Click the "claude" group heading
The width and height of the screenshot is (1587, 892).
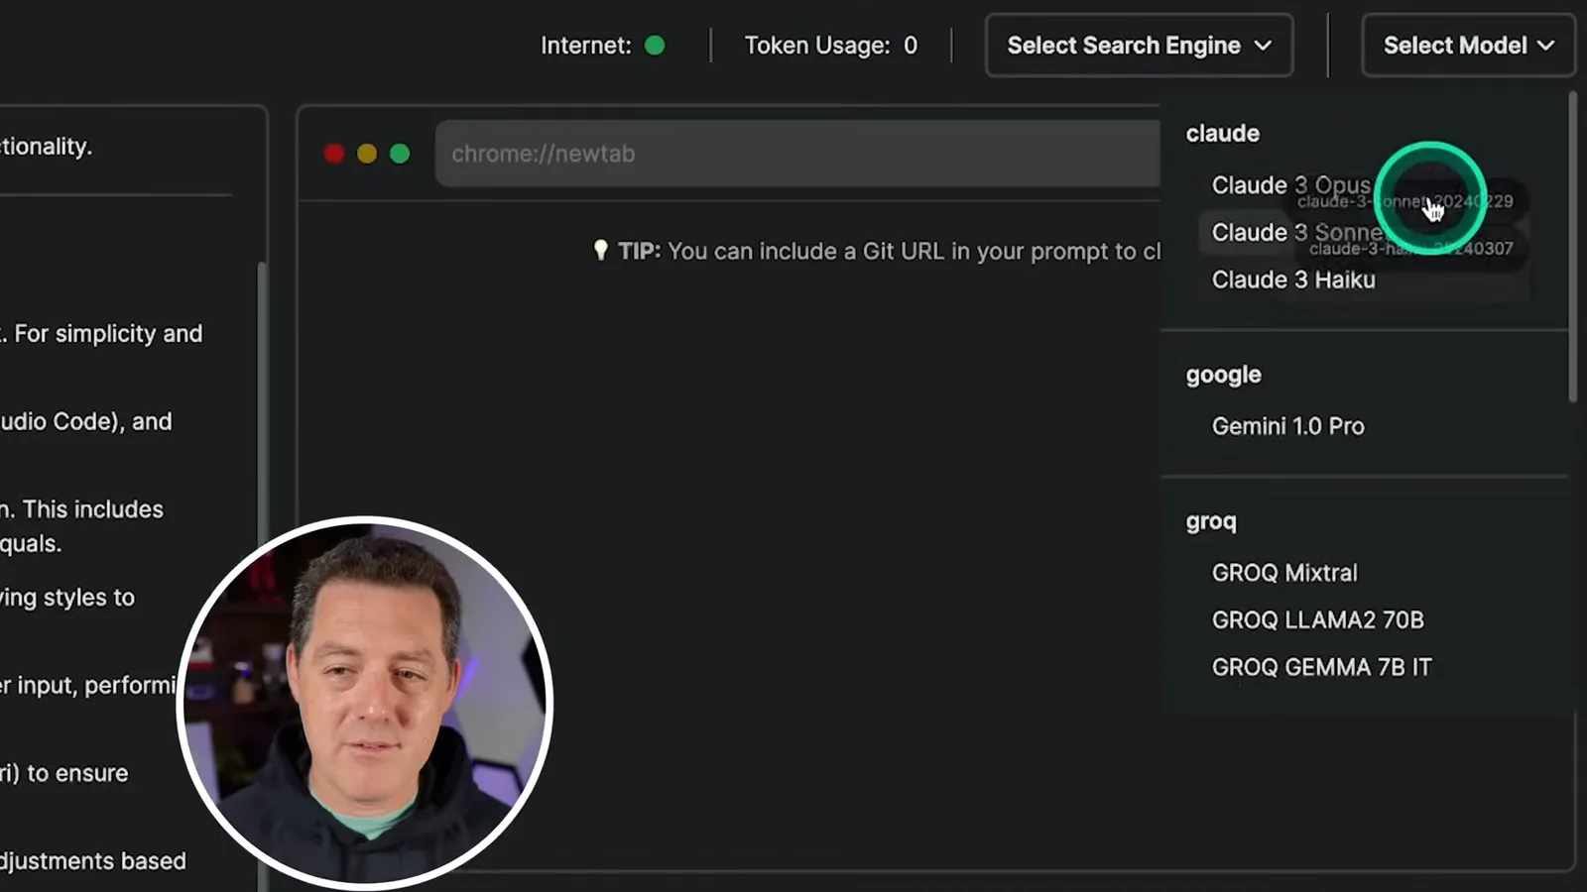click(x=1222, y=134)
